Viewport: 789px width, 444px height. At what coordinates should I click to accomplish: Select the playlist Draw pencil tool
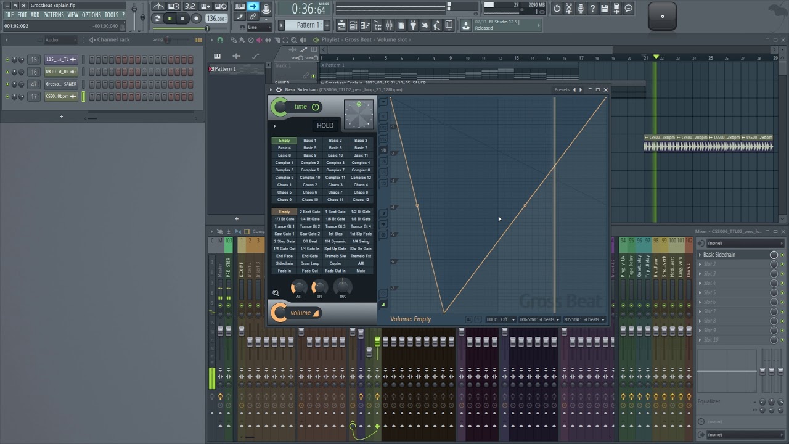coord(234,40)
